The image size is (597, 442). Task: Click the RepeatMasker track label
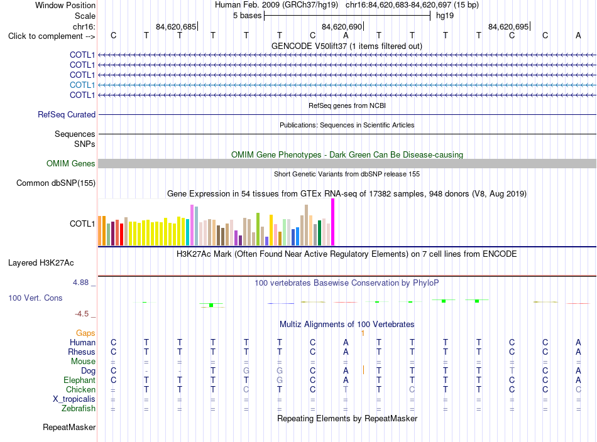[69, 427]
